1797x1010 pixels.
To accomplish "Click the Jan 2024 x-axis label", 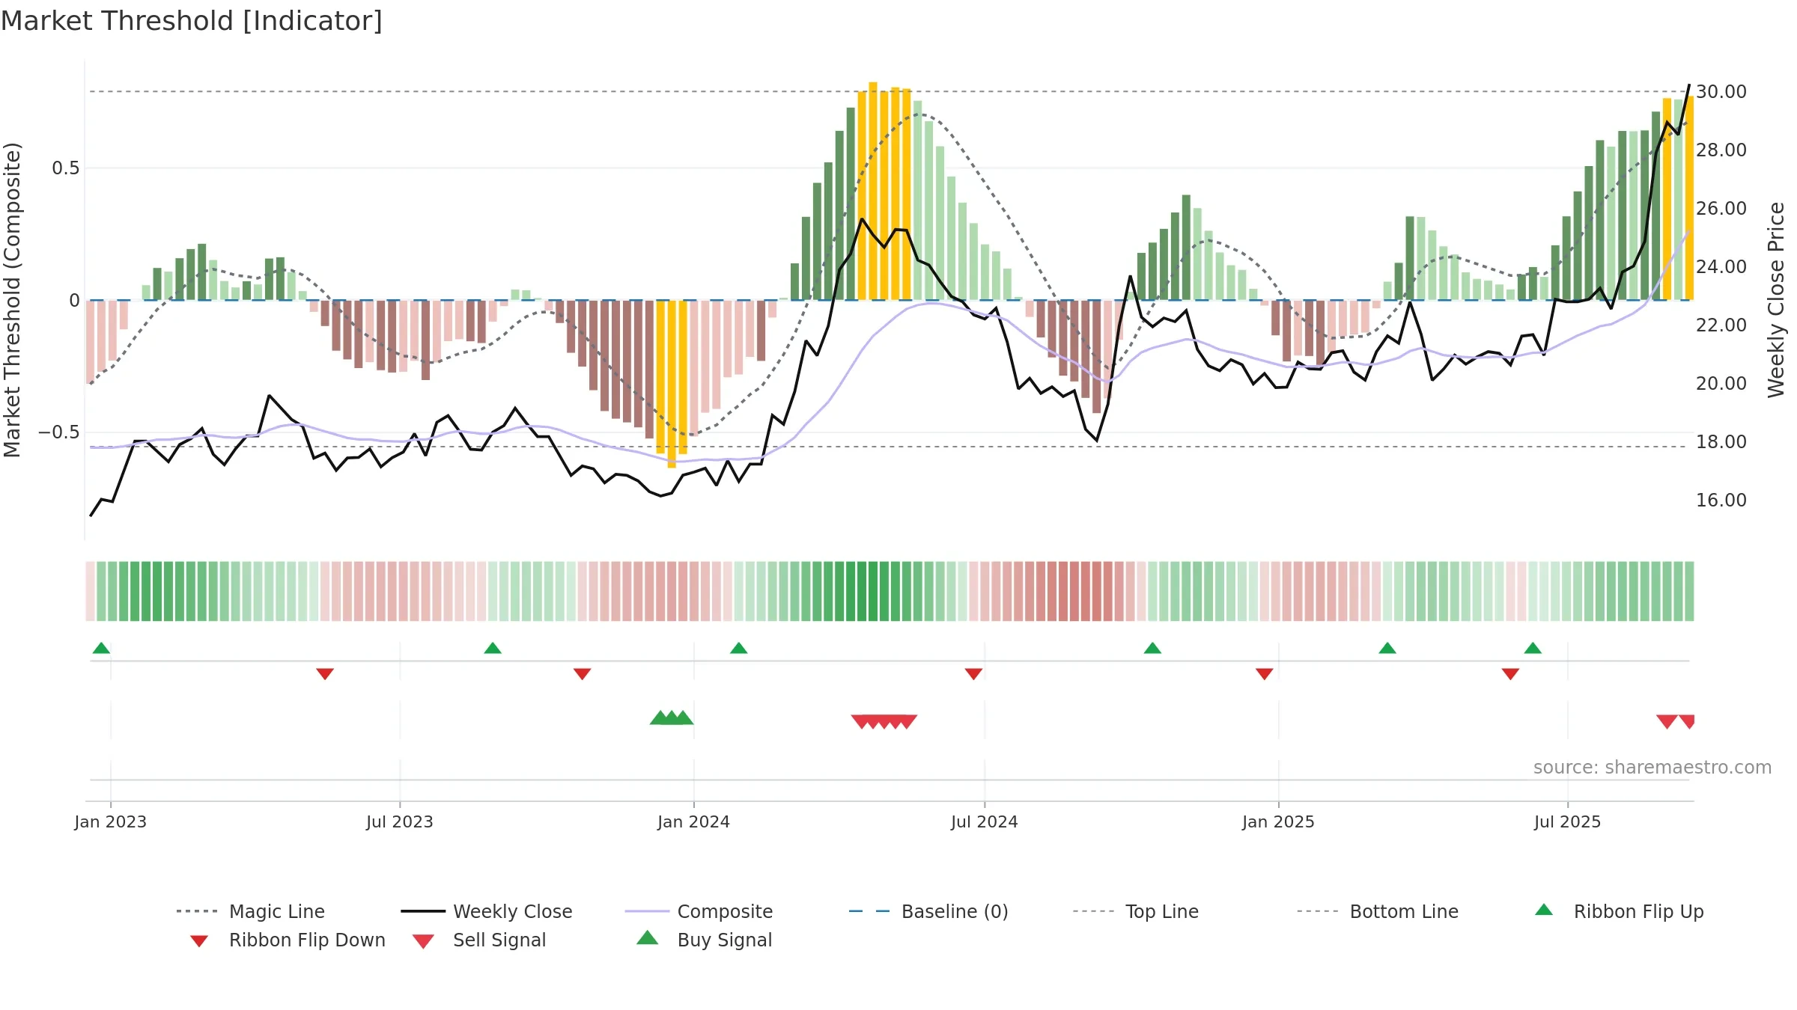I will [x=694, y=821].
